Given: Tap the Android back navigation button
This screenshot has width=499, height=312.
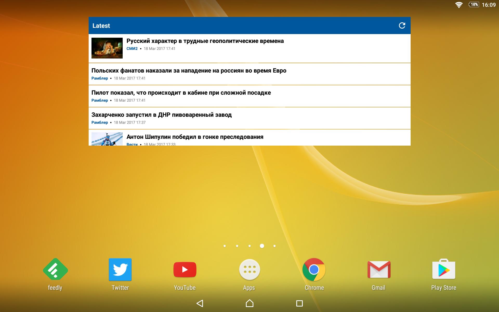Looking at the screenshot, I should pos(200,303).
